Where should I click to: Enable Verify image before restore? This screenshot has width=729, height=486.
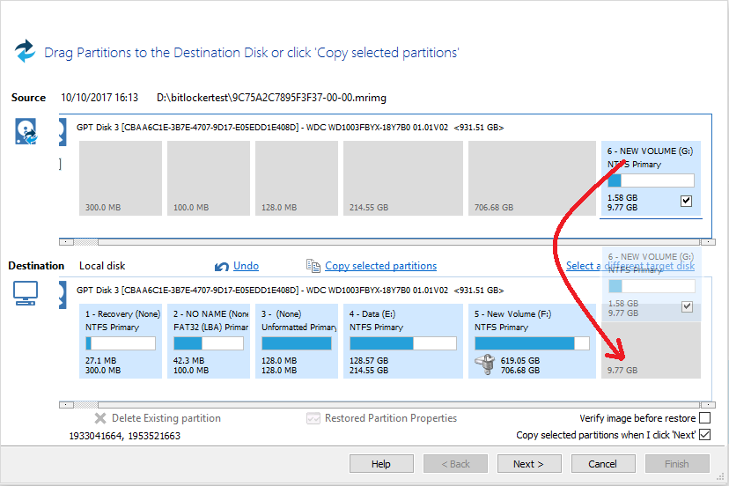tap(703, 418)
